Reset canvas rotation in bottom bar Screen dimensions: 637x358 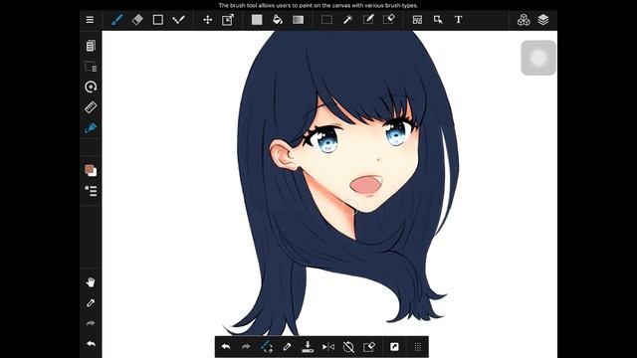click(348, 347)
